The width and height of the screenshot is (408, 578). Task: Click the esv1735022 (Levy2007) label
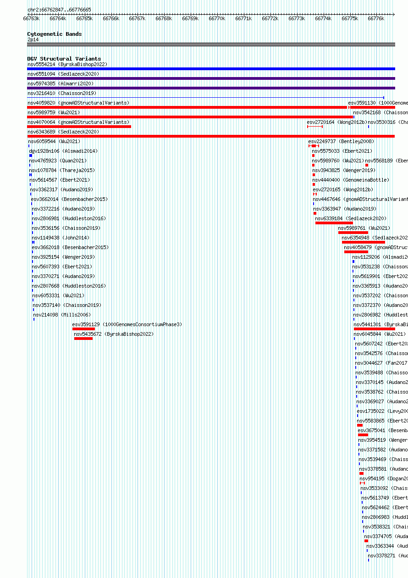[382, 411]
